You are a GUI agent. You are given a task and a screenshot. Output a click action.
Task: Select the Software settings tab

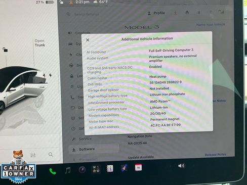point(94,149)
